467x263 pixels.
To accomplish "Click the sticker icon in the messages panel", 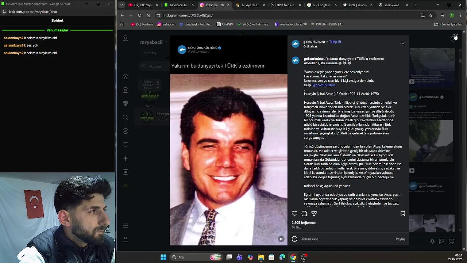I will coord(451,241).
